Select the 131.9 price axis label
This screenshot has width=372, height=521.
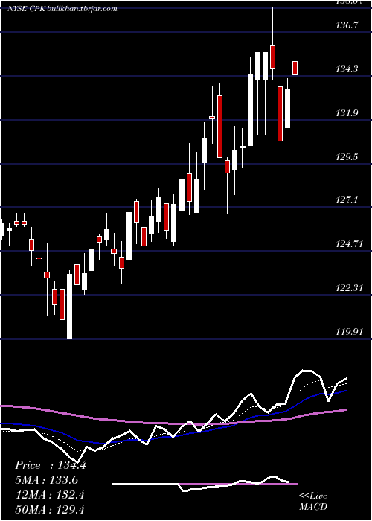pos(347,113)
